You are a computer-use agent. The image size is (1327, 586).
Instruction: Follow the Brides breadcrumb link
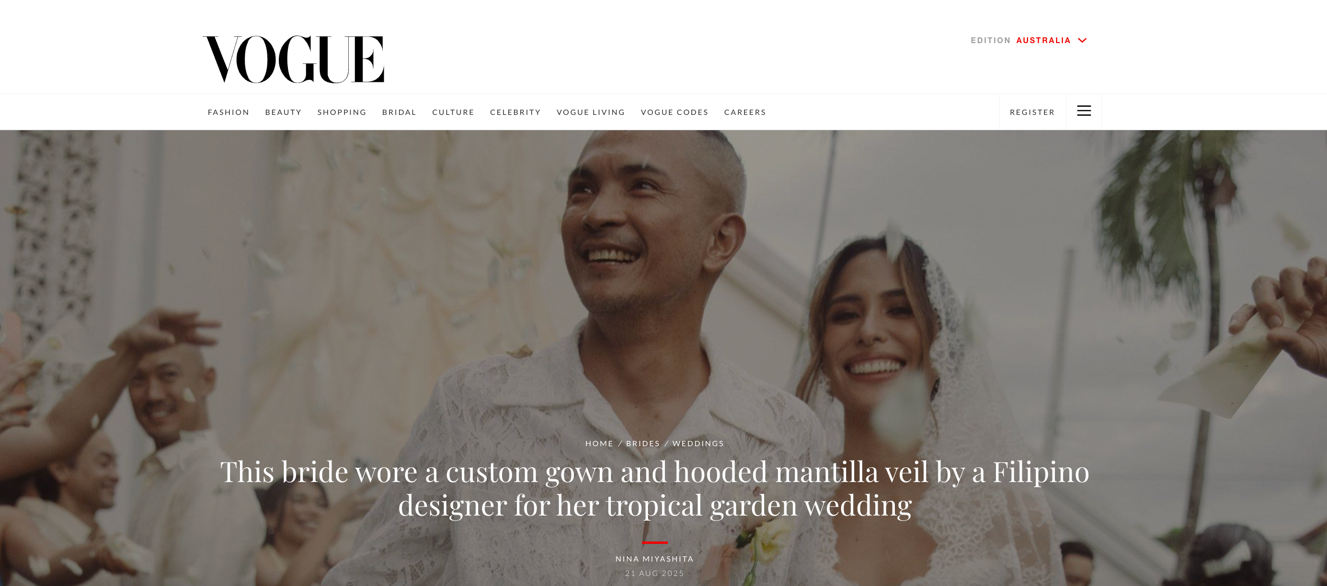[x=642, y=443]
